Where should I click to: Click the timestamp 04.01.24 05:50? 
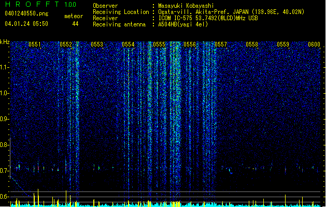click(26, 24)
